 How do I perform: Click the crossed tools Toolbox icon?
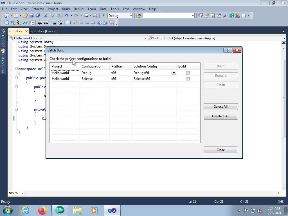pyautogui.click(x=225, y=16)
